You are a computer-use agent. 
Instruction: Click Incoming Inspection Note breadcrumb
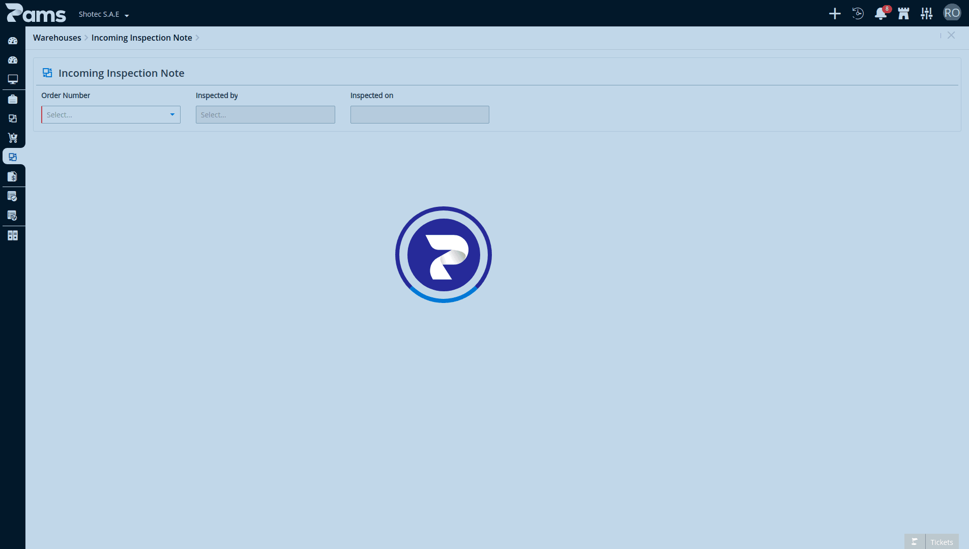(x=142, y=38)
